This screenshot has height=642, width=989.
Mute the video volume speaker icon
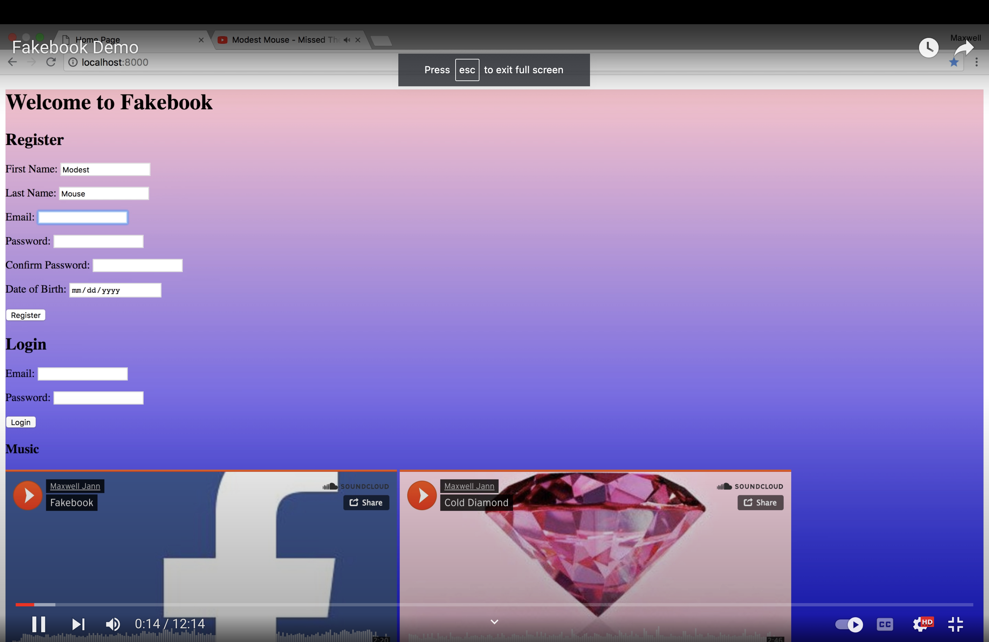tap(113, 624)
